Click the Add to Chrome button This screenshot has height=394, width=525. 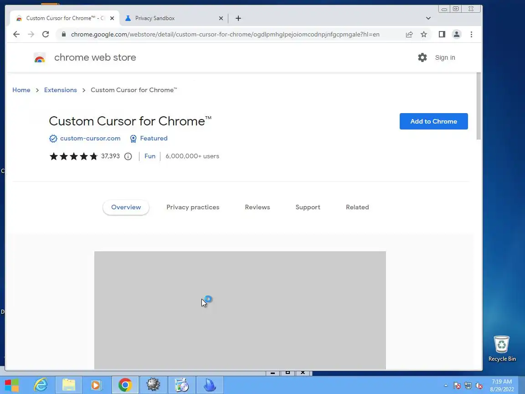click(x=433, y=121)
